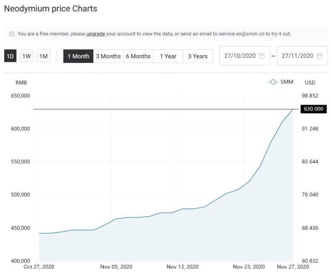Image resolution: width=331 pixels, height=280 pixels.
Task: Select the 1W interval button
Action: [27, 56]
